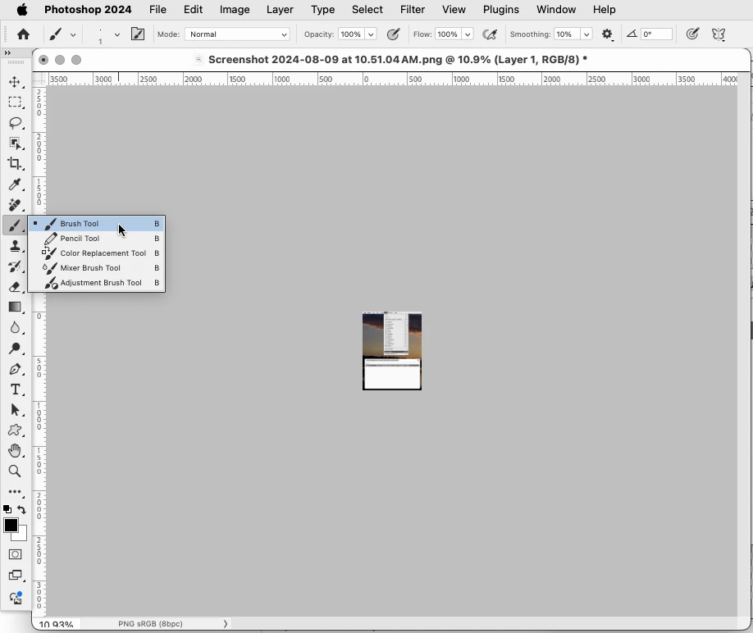The height and width of the screenshot is (633, 753).
Task: Click the Brush tool in the left toolbar
Action: tap(15, 225)
